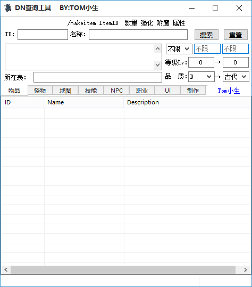Click the 重置 reset button
This screenshot has height=287, width=252.
coord(236,35)
